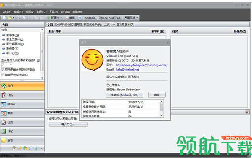Viewport: 252px width, 158px height.
Task: Click the 移动版 (Android, iOS) button
Action: click(x=125, y=95)
